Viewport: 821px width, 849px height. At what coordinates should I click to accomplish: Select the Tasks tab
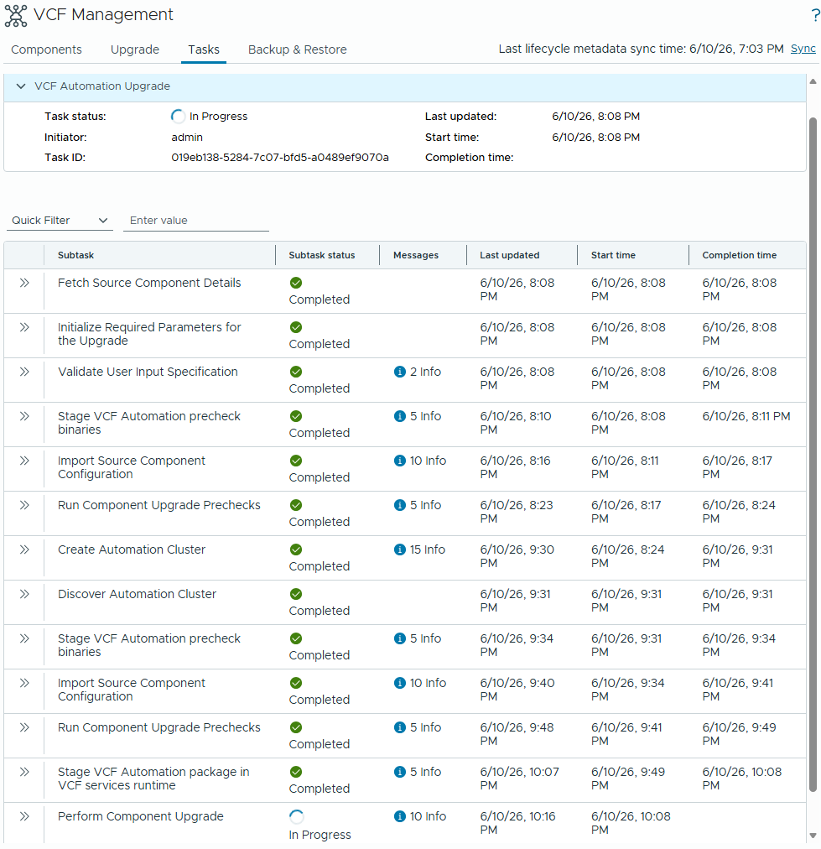[204, 49]
